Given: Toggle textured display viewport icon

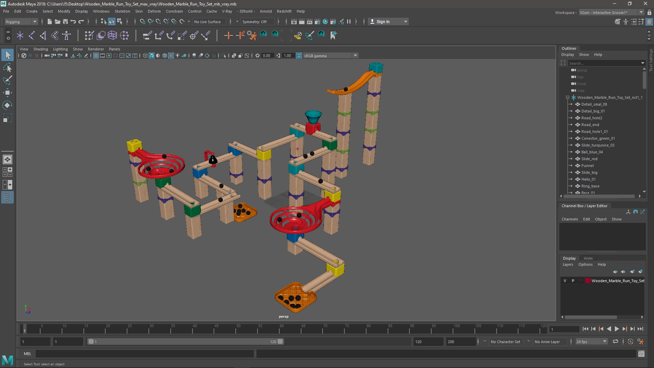Looking at the screenshot, I should (x=171, y=56).
